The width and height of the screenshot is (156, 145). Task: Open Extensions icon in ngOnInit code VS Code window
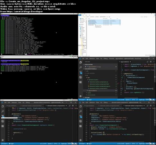click(x=3, y=126)
